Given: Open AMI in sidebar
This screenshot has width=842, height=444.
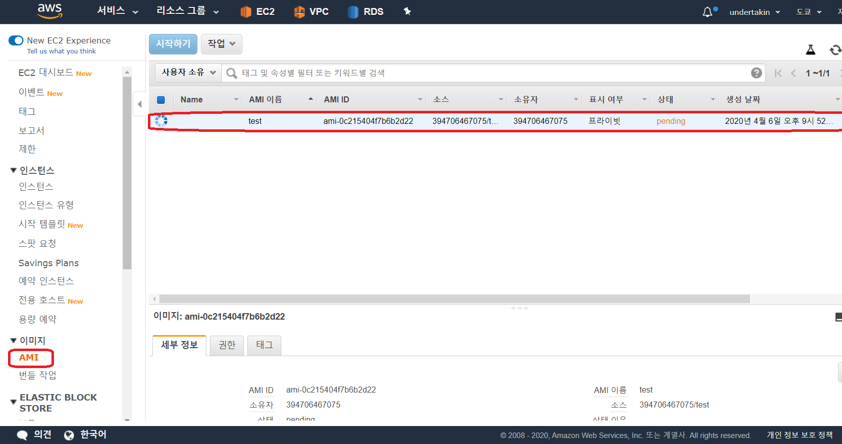Looking at the screenshot, I should [x=29, y=358].
